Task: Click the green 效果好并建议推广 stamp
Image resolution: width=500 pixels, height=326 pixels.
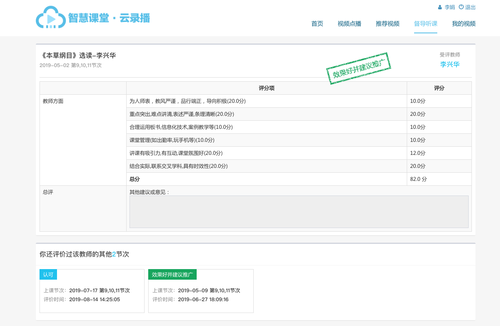Action: pos(358,68)
